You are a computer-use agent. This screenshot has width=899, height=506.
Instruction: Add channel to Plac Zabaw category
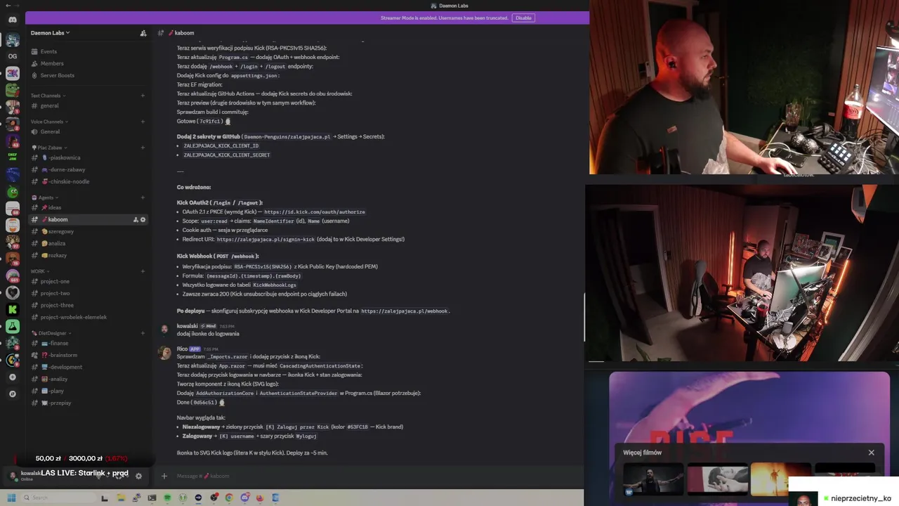143,148
